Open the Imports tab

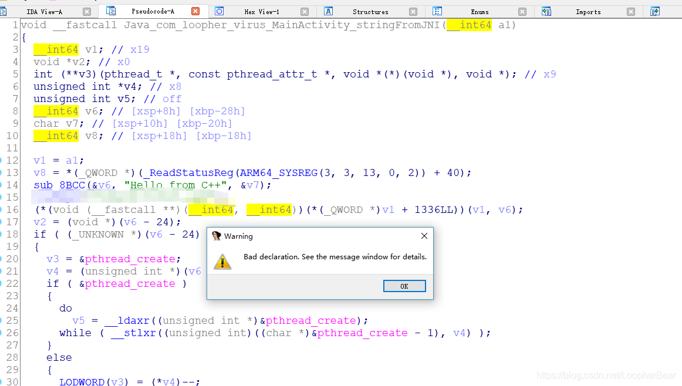[588, 12]
